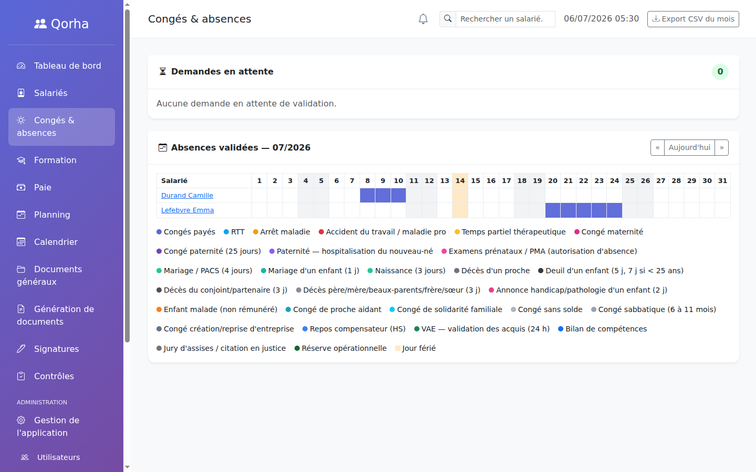Click the Naissance (3 jours) legend entry
Image resolution: width=756 pixels, height=472 pixels.
(x=406, y=271)
